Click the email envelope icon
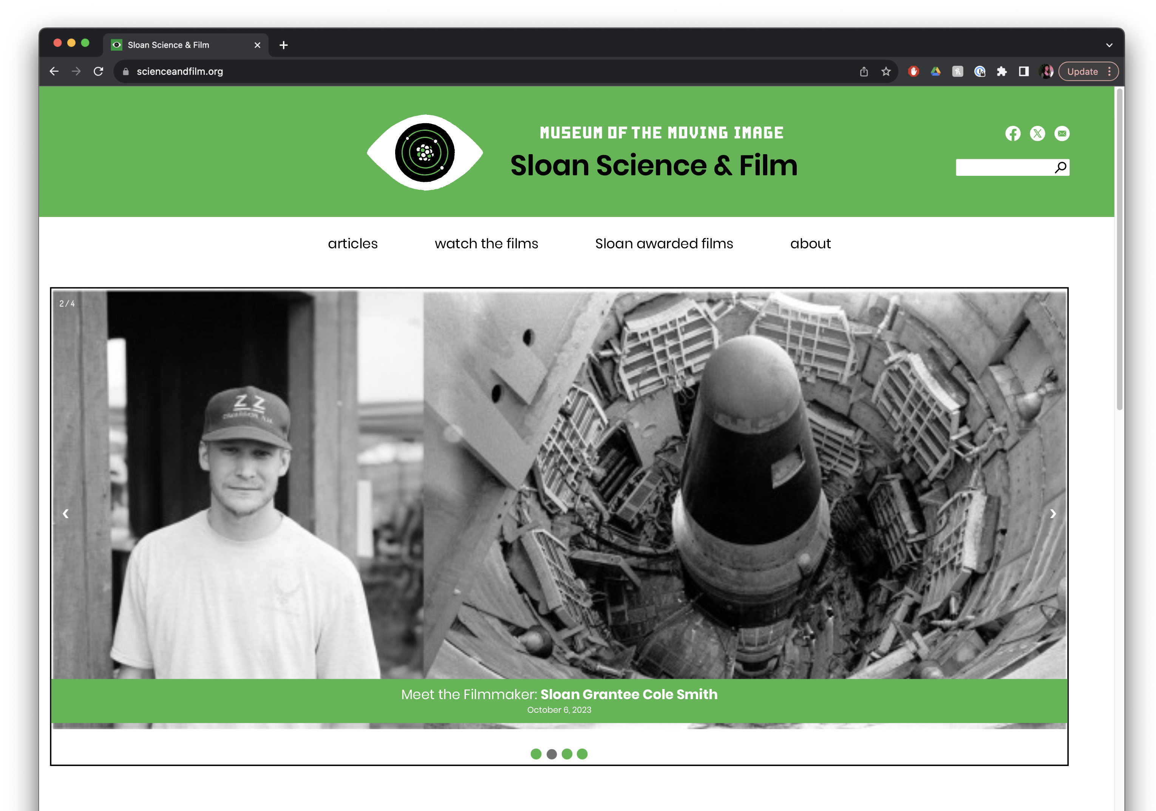Screen dimensions: 1156x811 [1062, 133]
